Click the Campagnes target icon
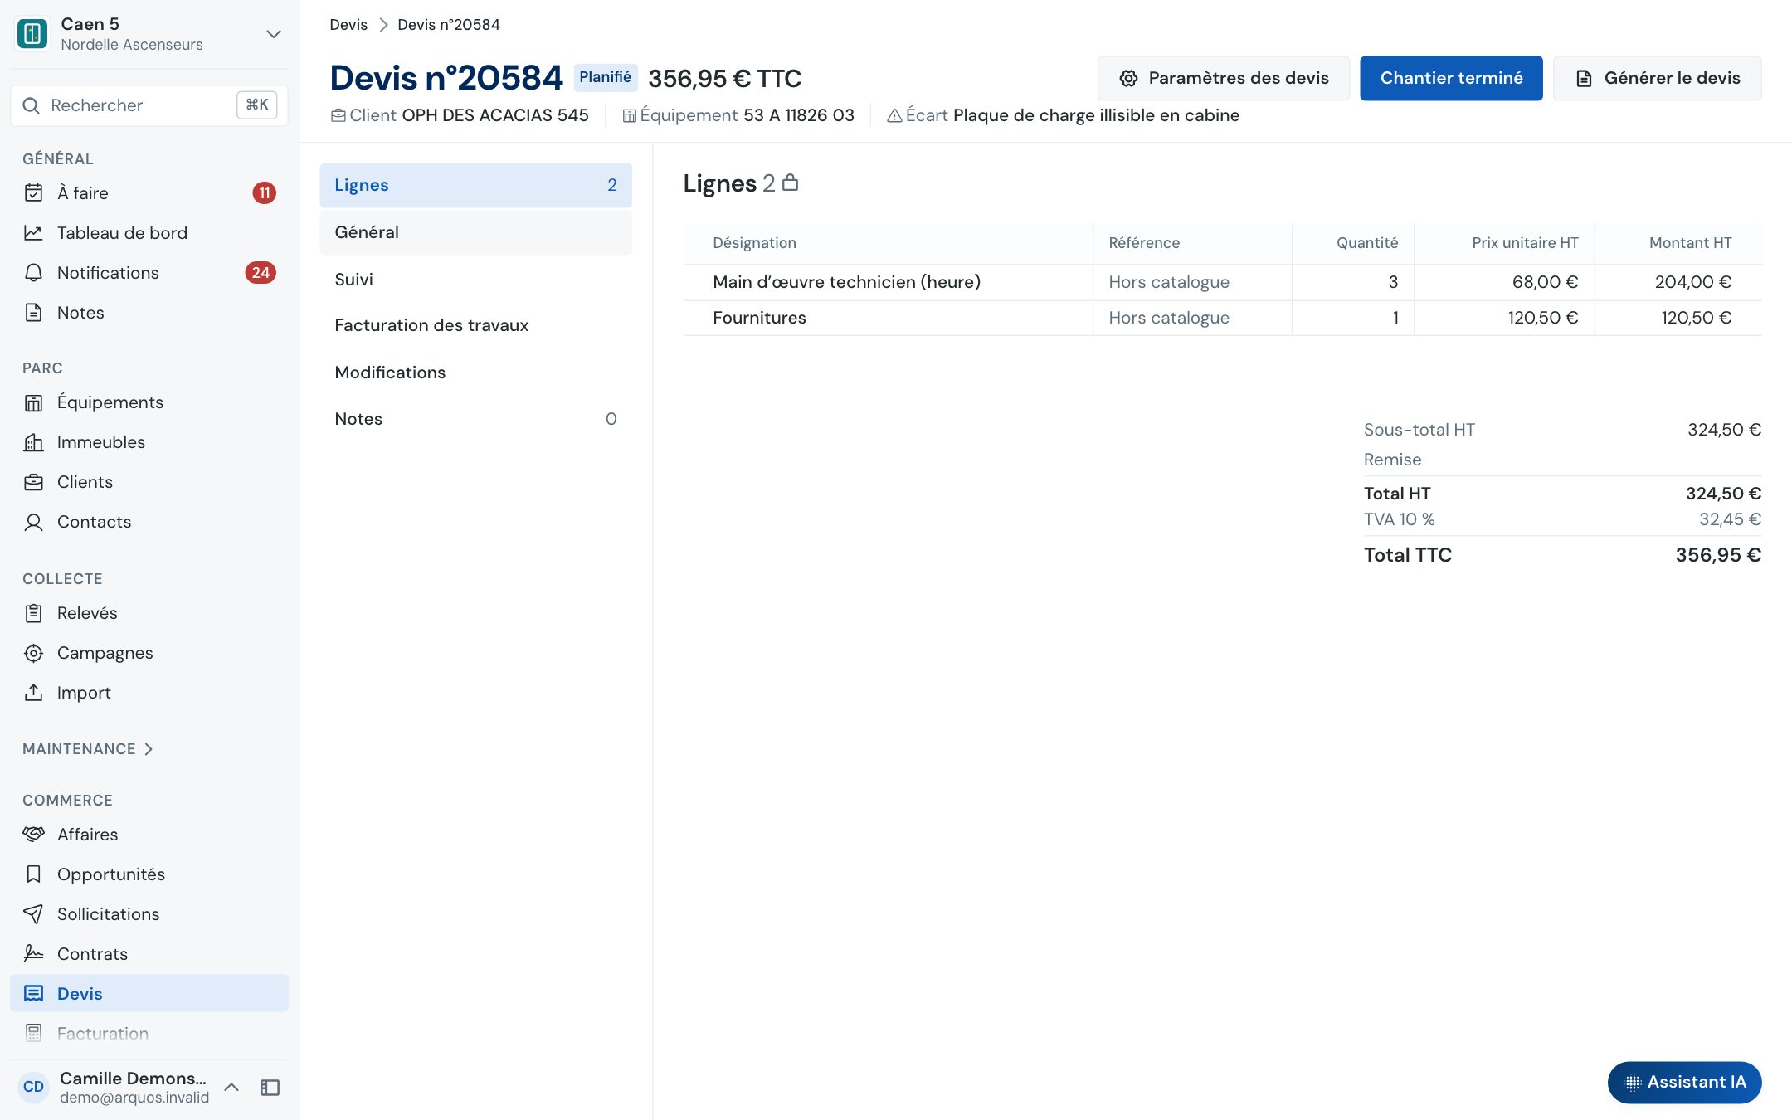1792x1120 pixels. pos(33,653)
